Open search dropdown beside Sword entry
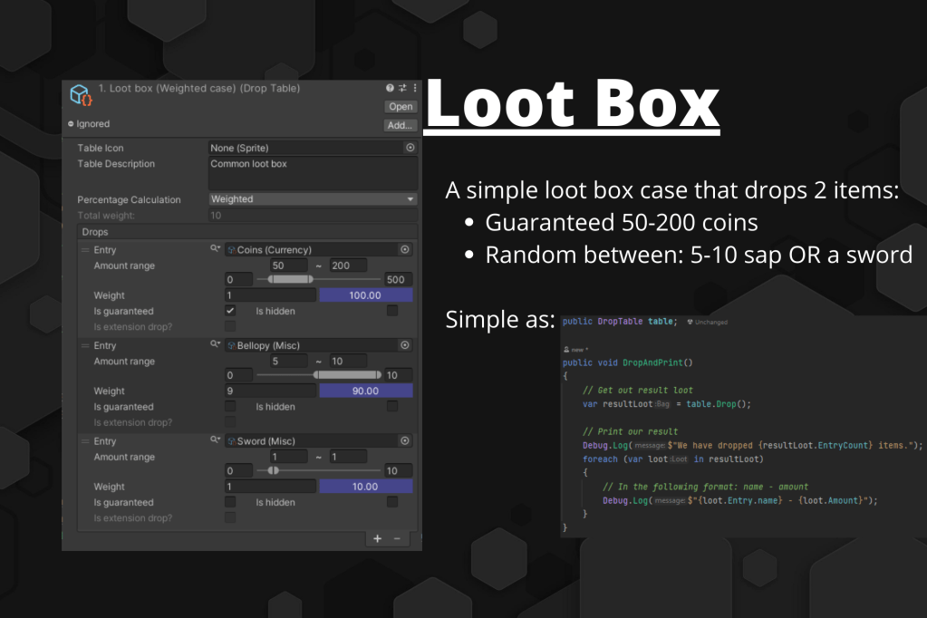The width and height of the screenshot is (927, 618). coord(216,441)
